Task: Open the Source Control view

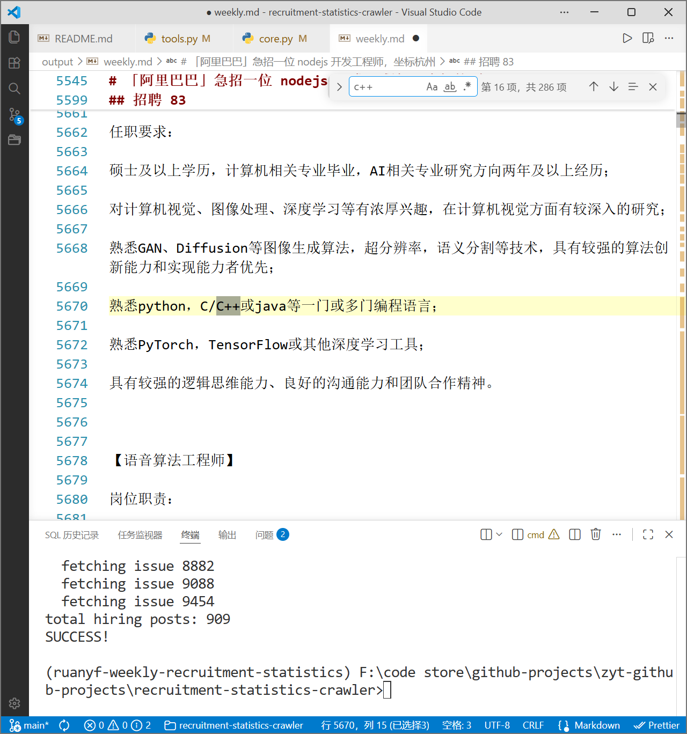Action: coord(14,114)
